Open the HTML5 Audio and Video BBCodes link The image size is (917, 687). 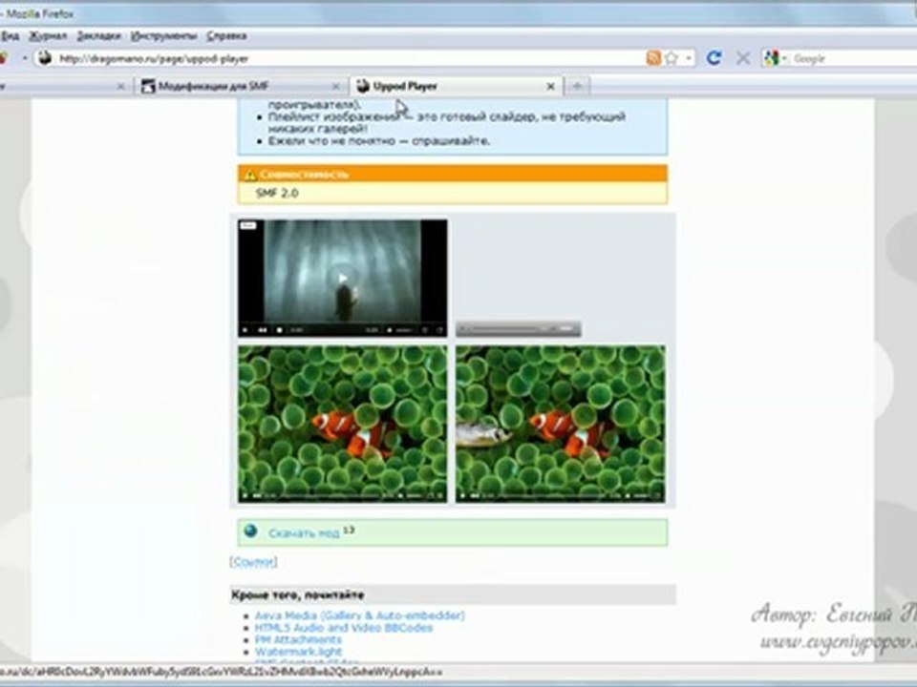(x=343, y=628)
